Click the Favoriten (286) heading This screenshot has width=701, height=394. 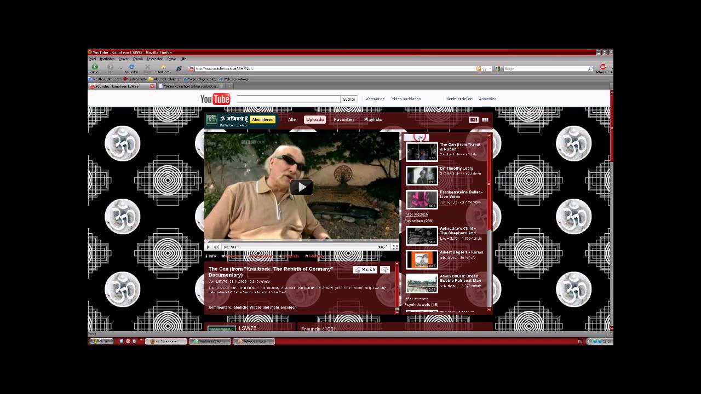pos(419,221)
